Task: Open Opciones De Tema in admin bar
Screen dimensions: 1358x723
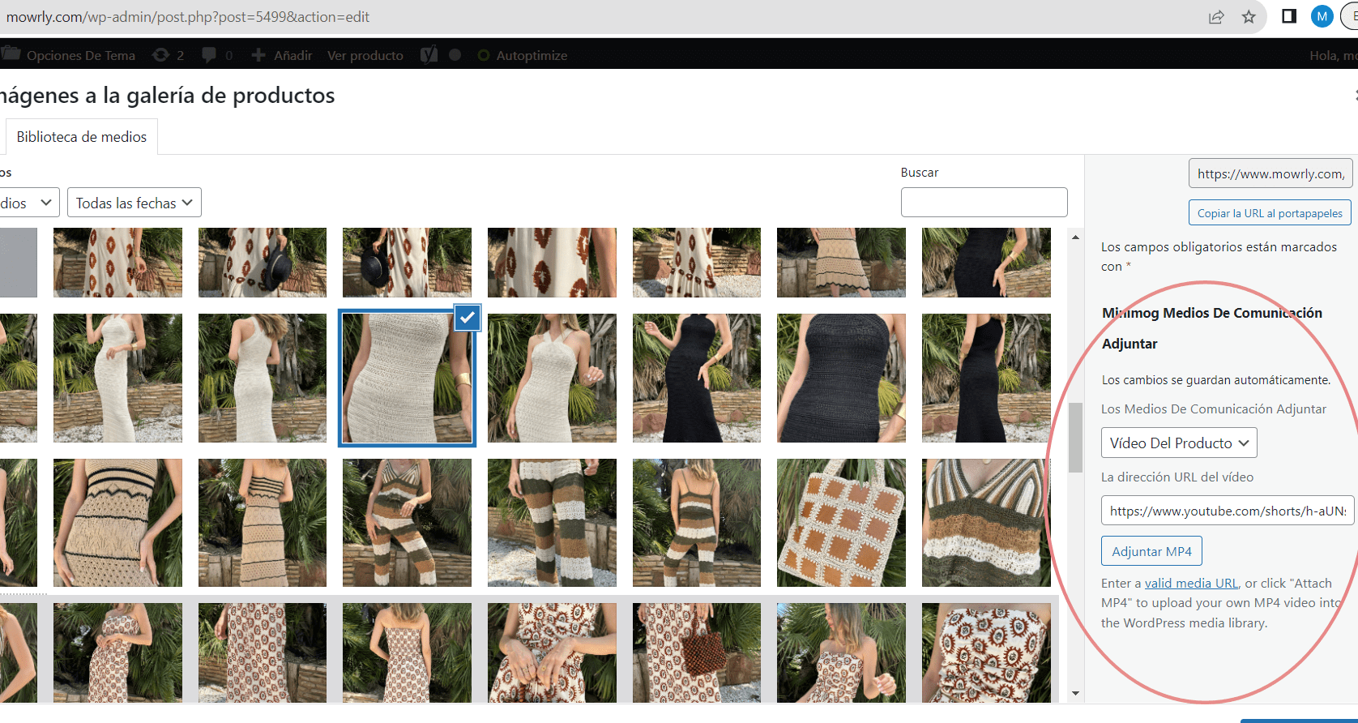Action: pyautogui.click(x=69, y=55)
